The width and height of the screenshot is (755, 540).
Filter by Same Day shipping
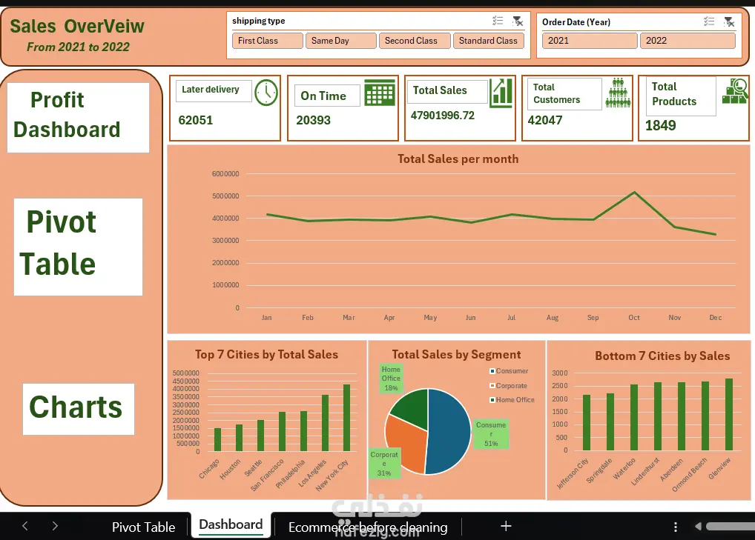(341, 41)
